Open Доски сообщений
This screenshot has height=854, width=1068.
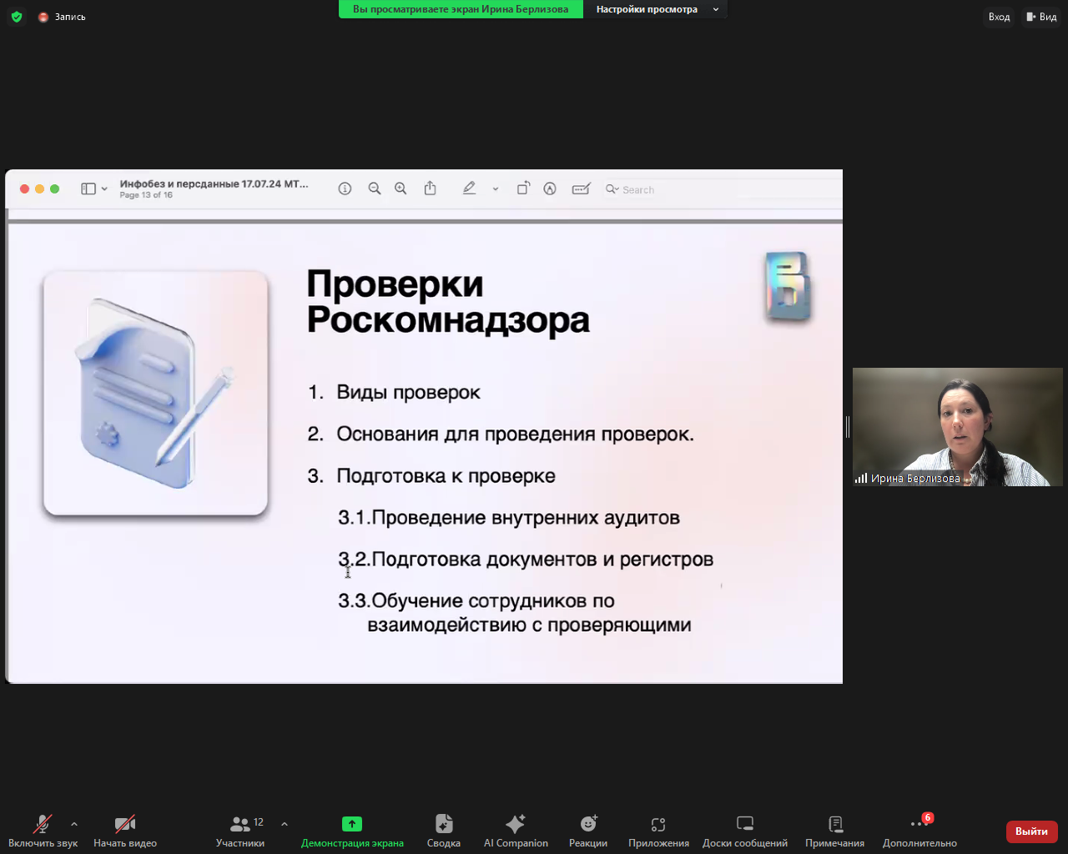coord(743,830)
